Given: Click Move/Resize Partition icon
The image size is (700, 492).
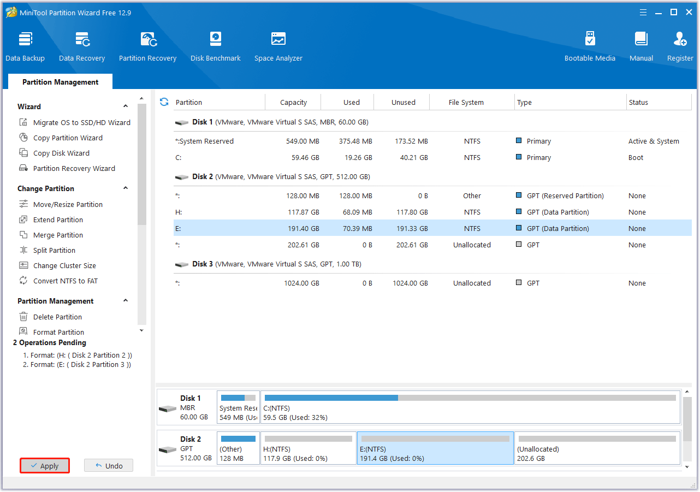Looking at the screenshot, I should 23,204.
